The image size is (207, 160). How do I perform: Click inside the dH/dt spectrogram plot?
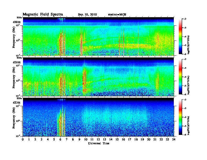pos(98,36)
